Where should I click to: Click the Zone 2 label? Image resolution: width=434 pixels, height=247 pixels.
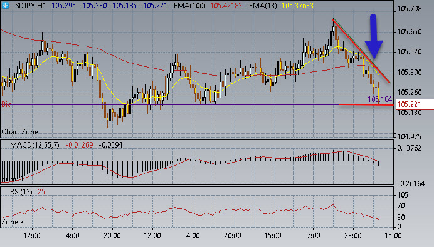click(x=13, y=222)
